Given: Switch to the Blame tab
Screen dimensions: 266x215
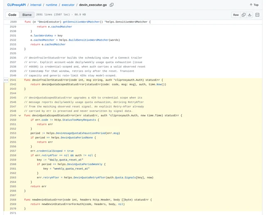Looking at the screenshot, I should pyautogui.click(x=27, y=15).
